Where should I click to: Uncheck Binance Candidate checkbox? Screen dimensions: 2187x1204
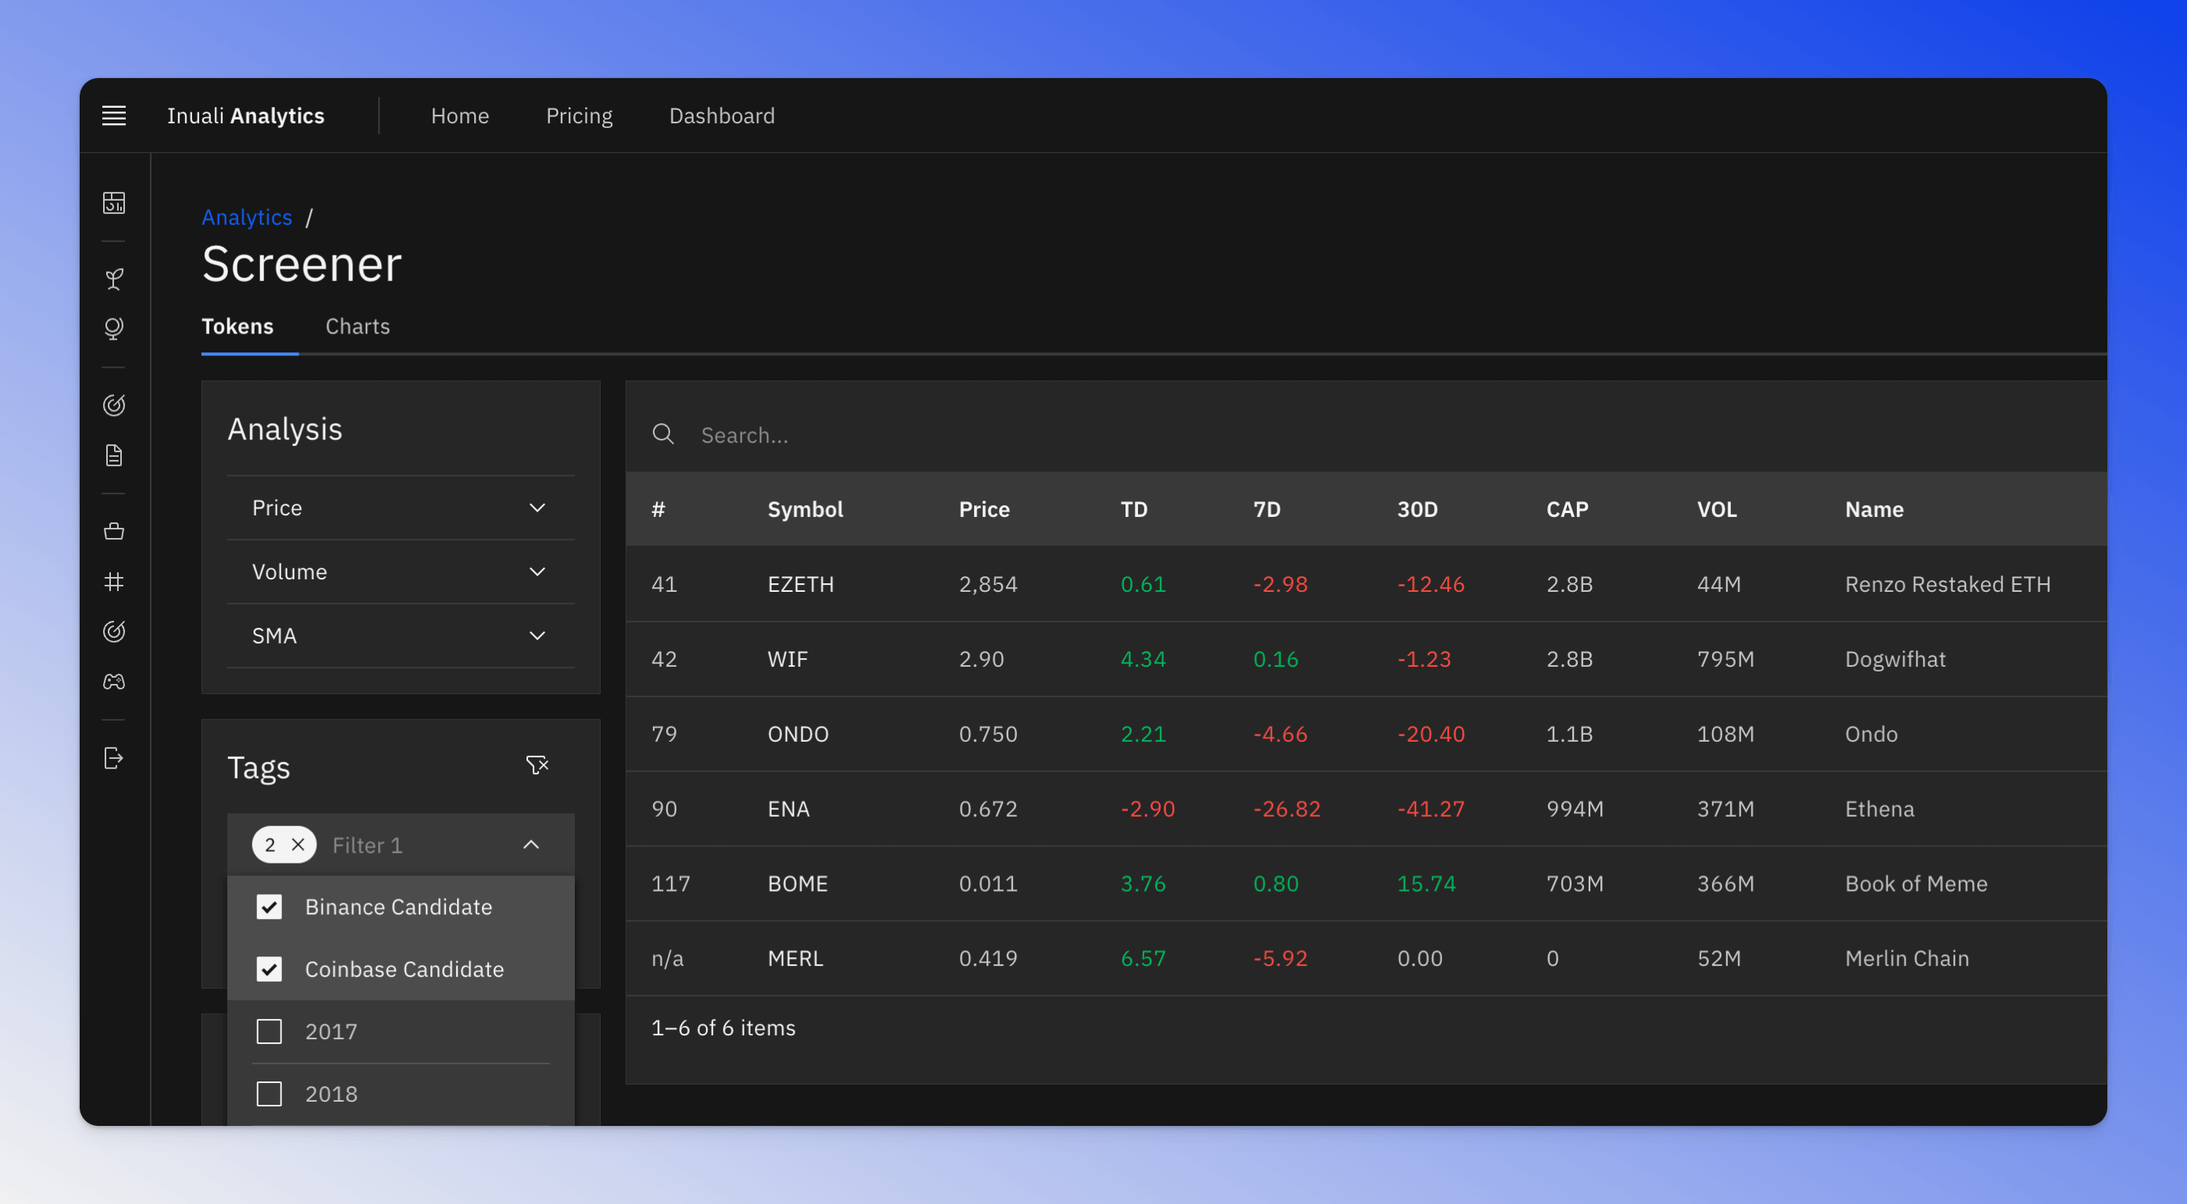[x=269, y=907]
